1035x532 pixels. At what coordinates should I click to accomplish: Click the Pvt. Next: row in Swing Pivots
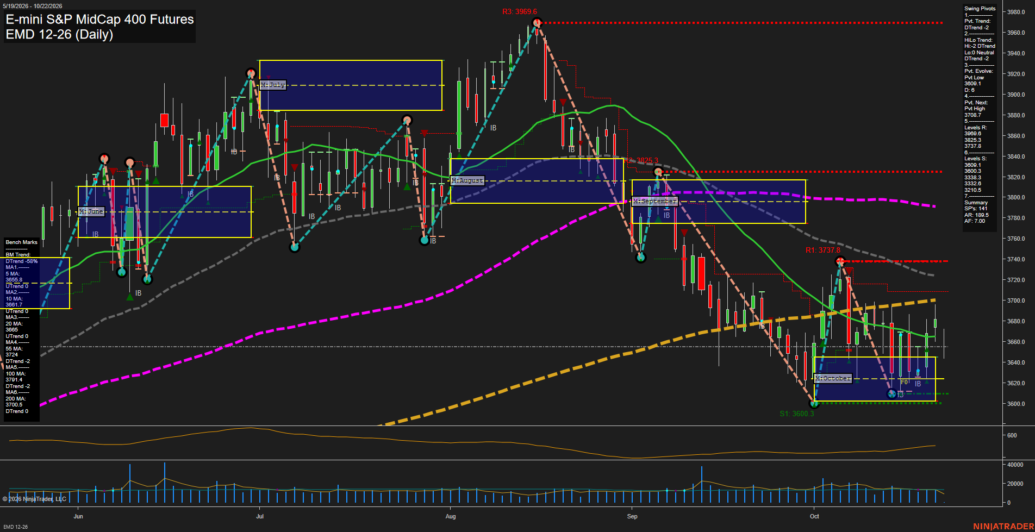click(976, 103)
